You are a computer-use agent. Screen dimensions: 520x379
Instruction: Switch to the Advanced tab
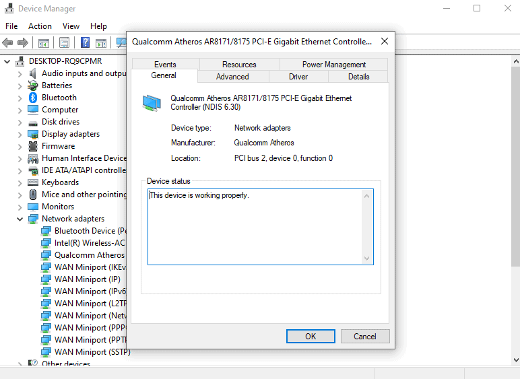[x=232, y=77]
